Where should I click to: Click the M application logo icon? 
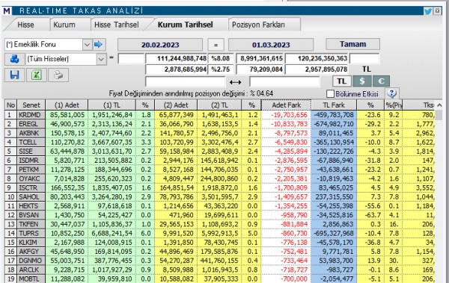7,11
